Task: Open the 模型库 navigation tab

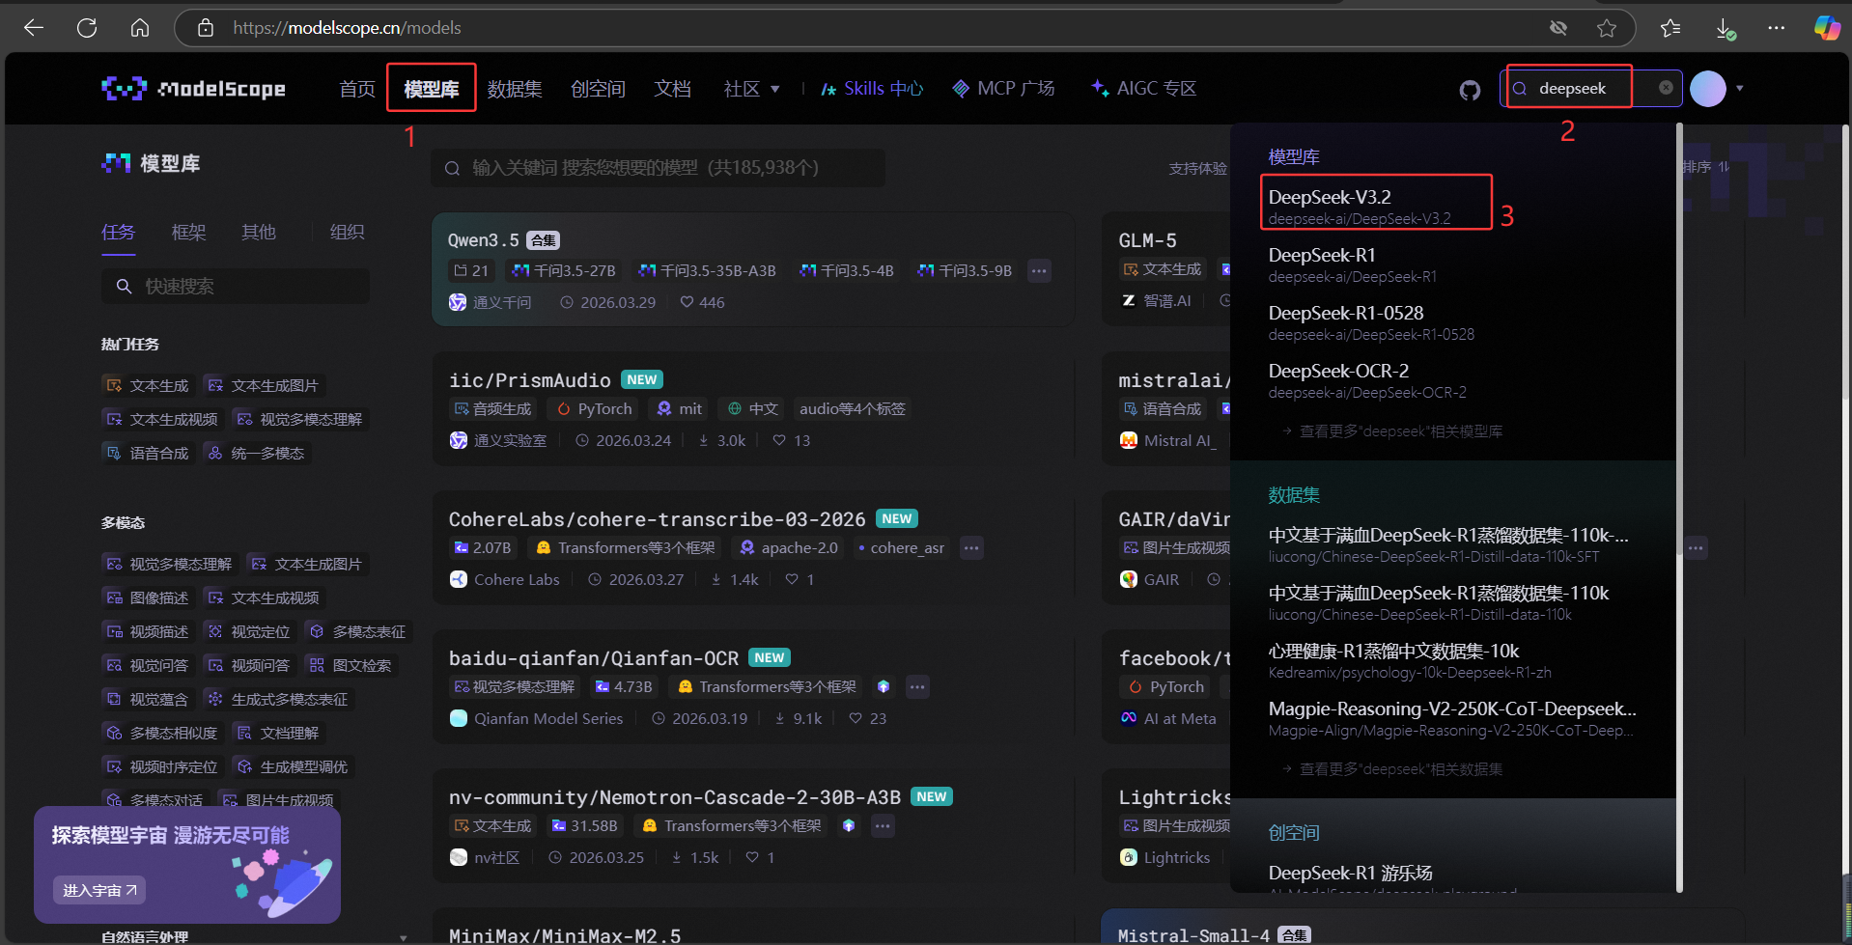Action: [x=432, y=89]
